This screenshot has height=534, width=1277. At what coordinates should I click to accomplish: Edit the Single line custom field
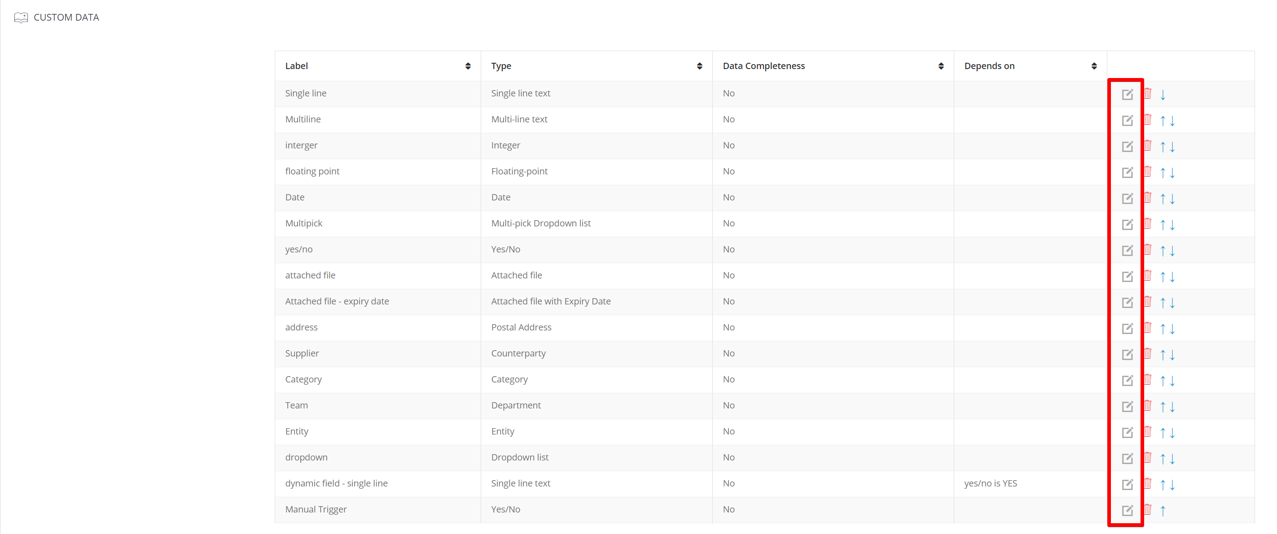pos(1127,94)
